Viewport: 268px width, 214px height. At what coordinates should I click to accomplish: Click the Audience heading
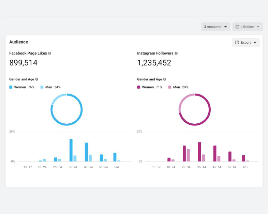click(x=19, y=42)
